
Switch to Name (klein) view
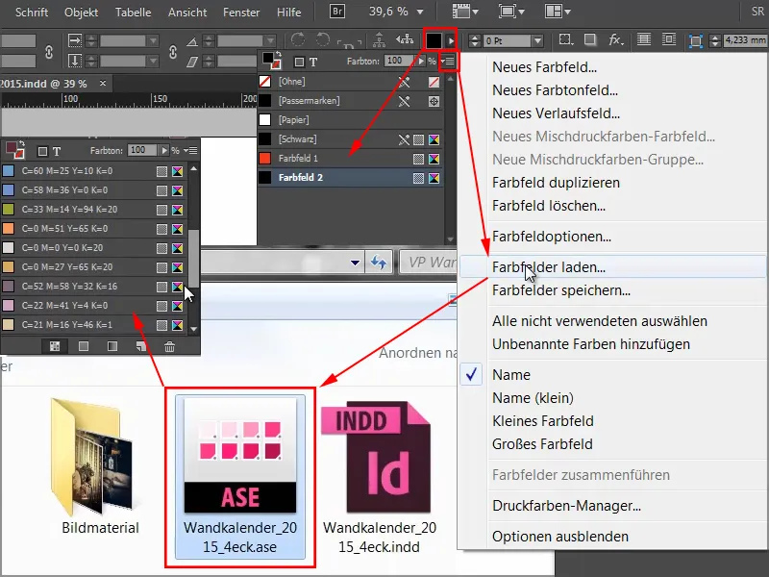click(533, 398)
